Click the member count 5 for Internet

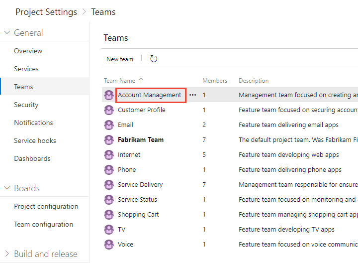click(204, 155)
